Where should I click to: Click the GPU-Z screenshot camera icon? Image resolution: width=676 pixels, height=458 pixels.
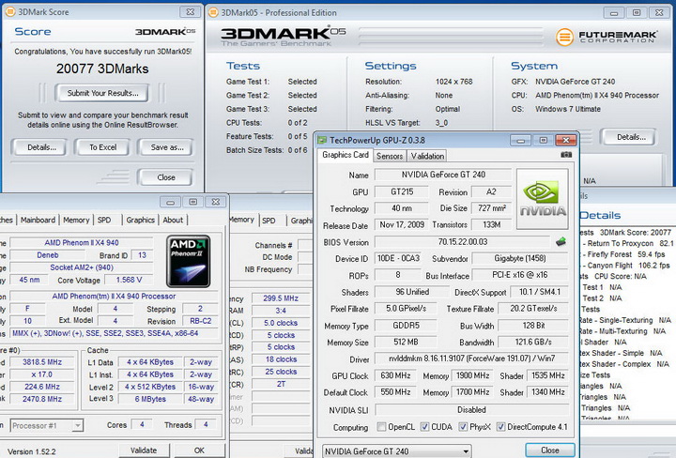tap(566, 155)
